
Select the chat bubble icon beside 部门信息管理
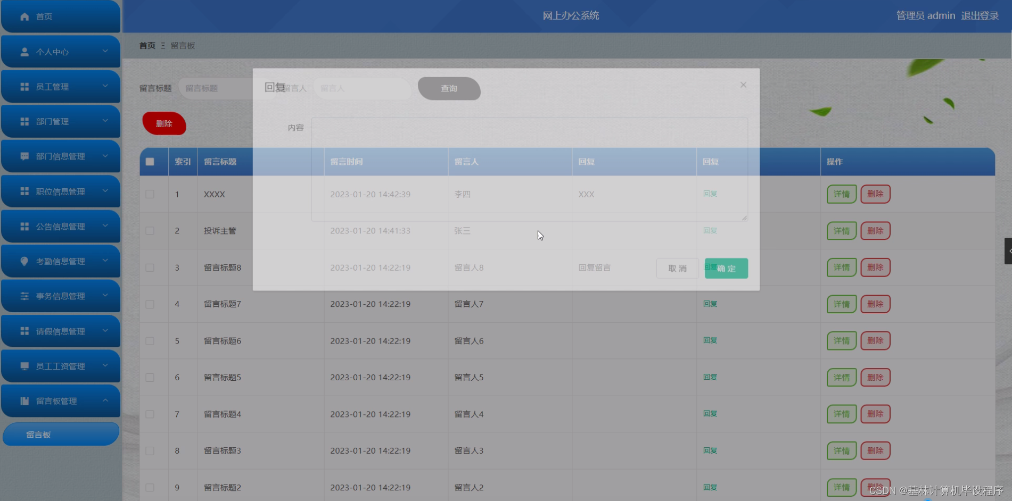(x=24, y=156)
